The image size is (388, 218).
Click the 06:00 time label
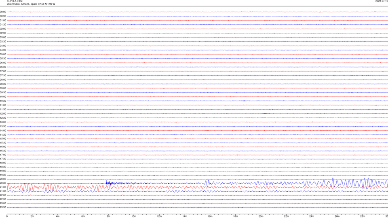pos(3,63)
